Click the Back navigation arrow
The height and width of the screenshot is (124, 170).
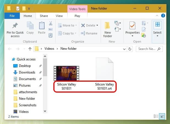click(10, 49)
